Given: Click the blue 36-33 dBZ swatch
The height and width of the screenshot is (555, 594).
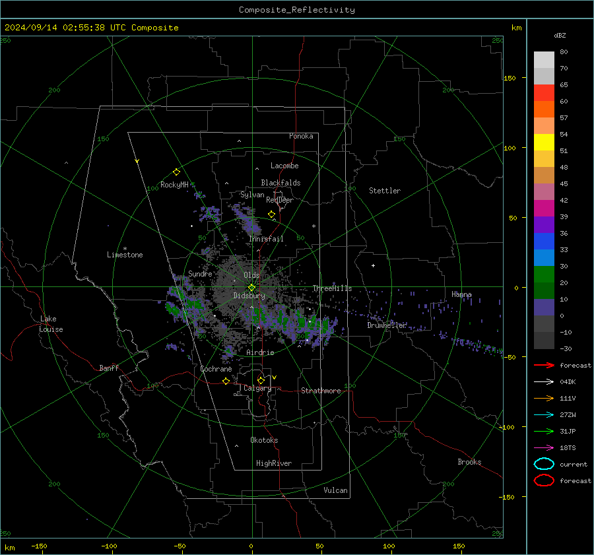Looking at the screenshot, I should point(544,242).
